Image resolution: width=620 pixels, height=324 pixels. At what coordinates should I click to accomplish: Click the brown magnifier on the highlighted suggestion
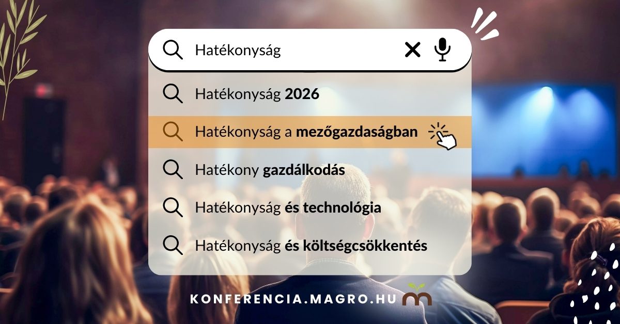pyautogui.click(x=173, y=132)
